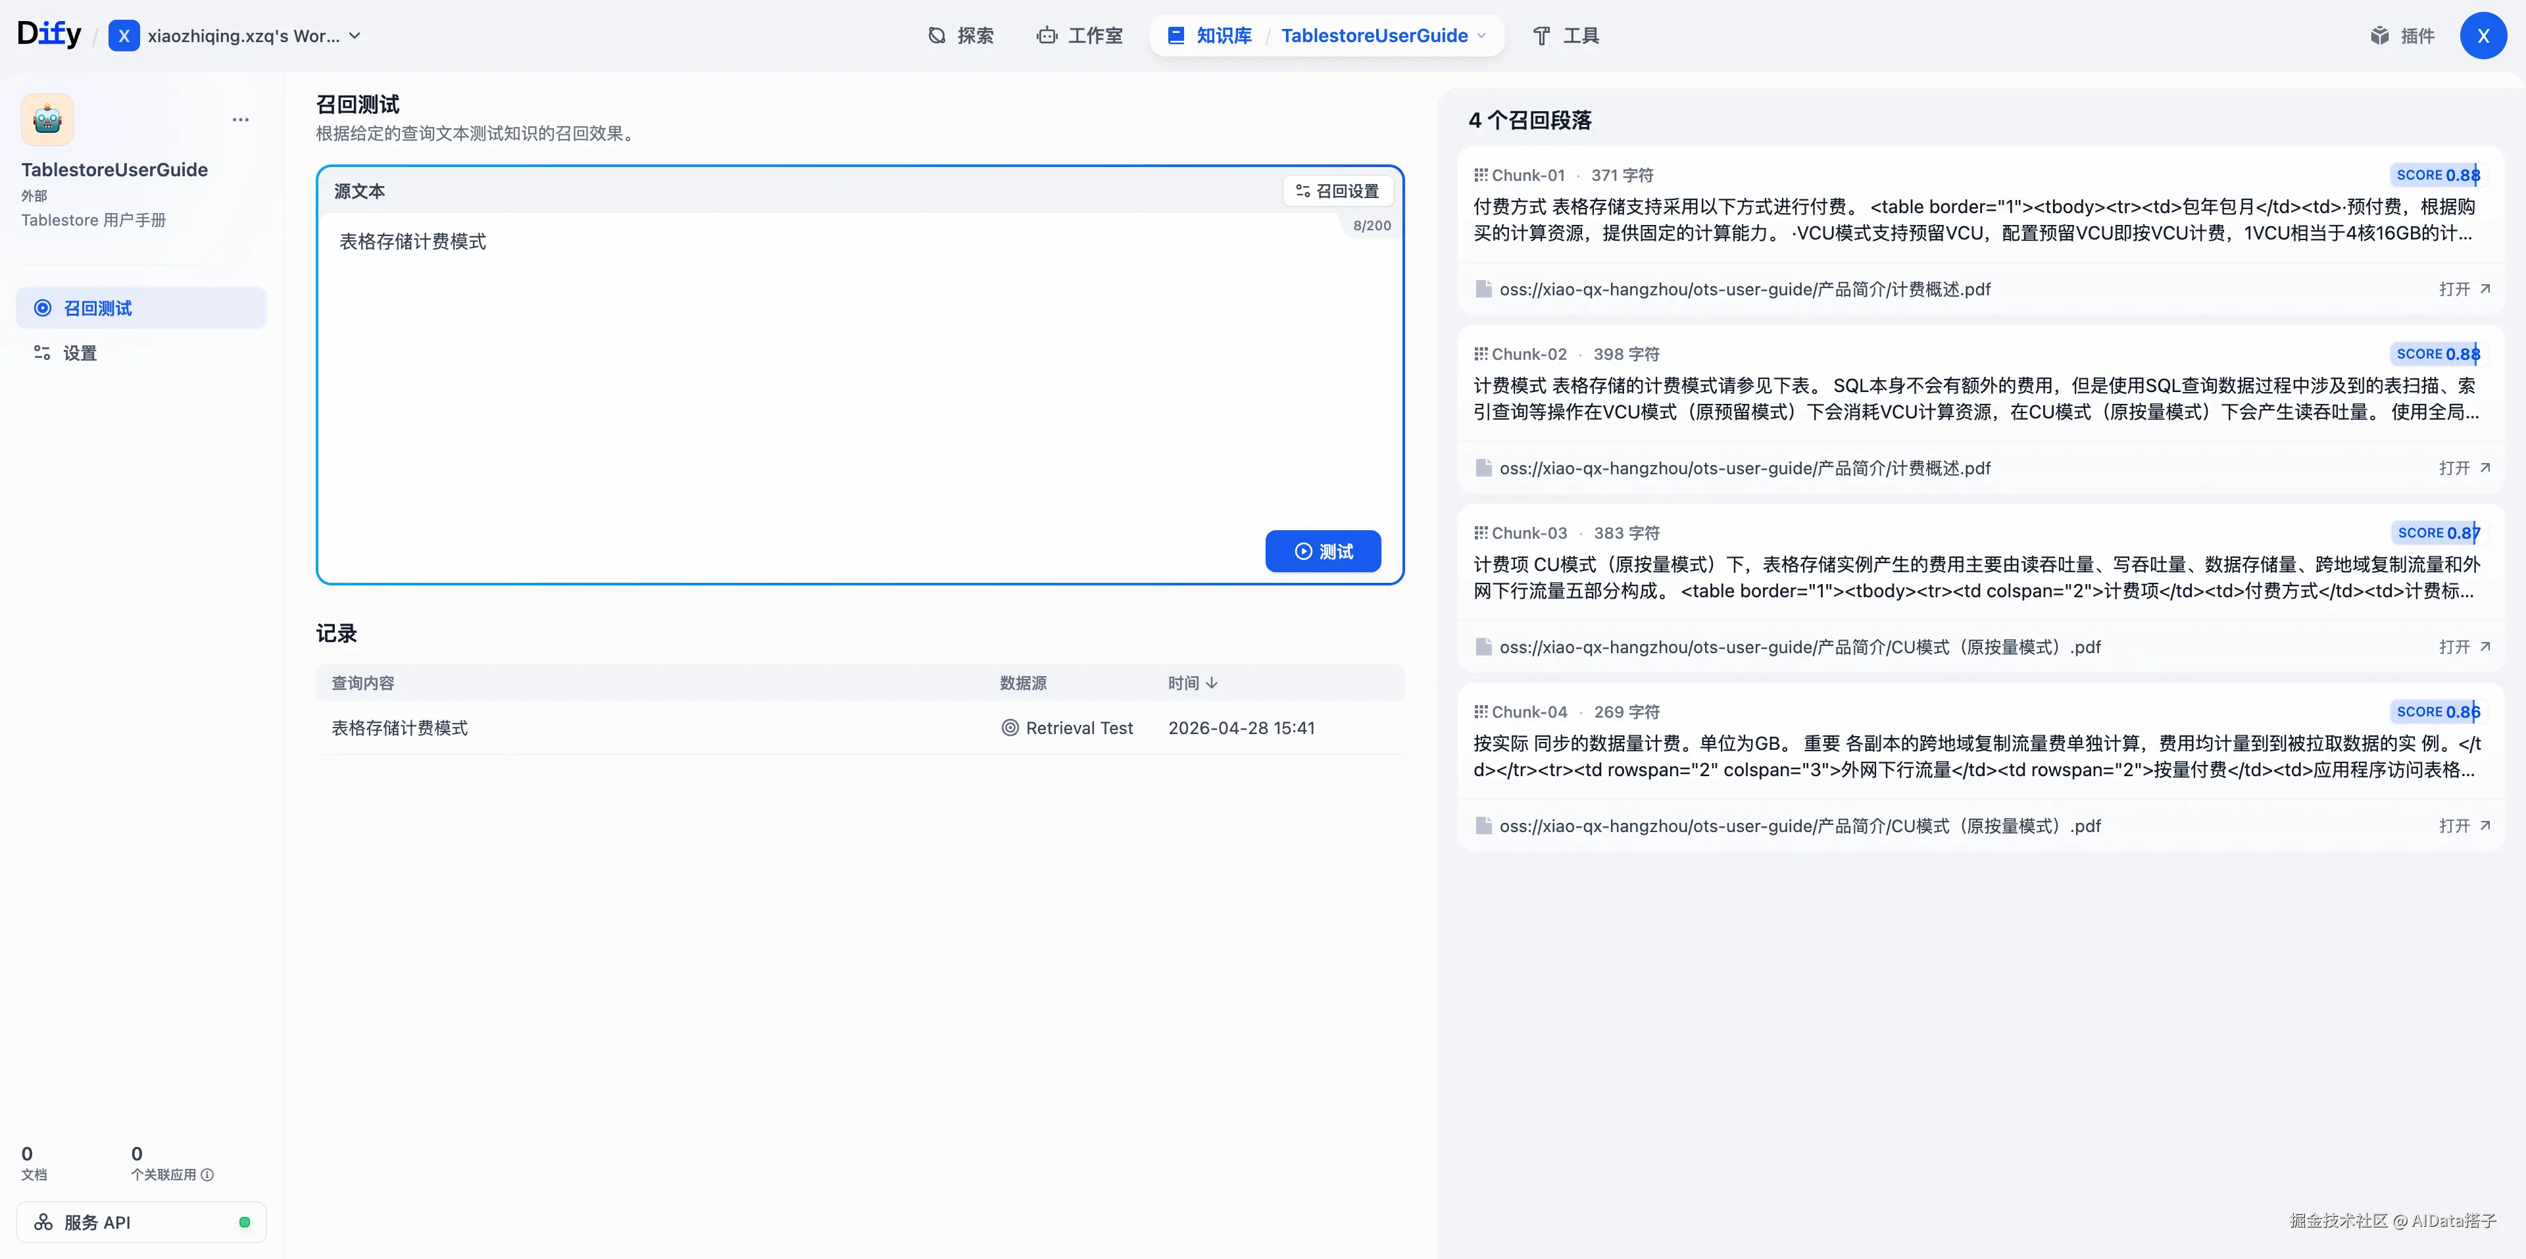Click the Chunk-02 grip icon

[1481, 354]
